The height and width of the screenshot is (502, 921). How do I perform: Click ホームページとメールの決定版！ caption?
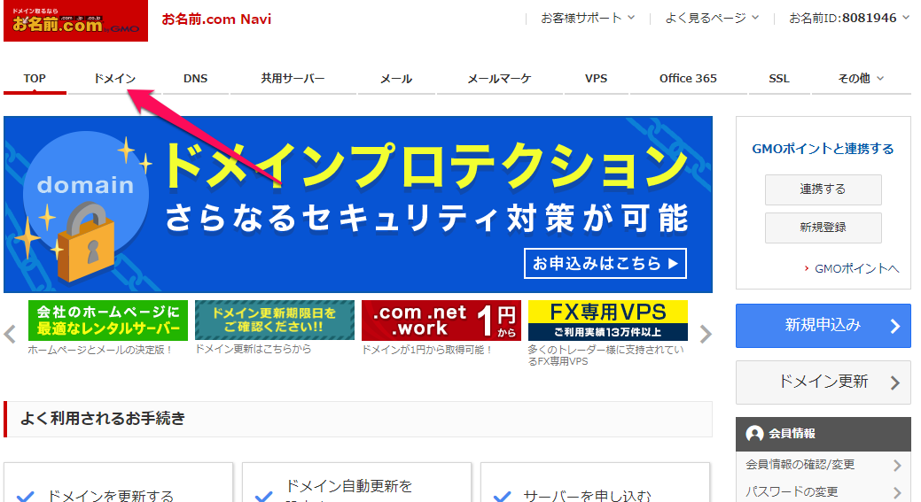pos(100,350)
